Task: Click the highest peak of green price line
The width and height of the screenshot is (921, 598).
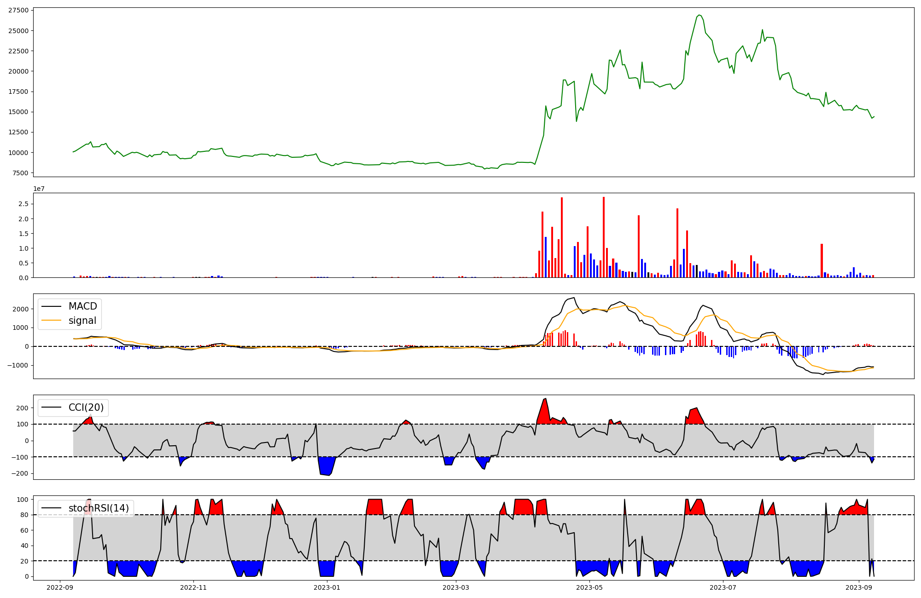Action: tap(699, 15)
